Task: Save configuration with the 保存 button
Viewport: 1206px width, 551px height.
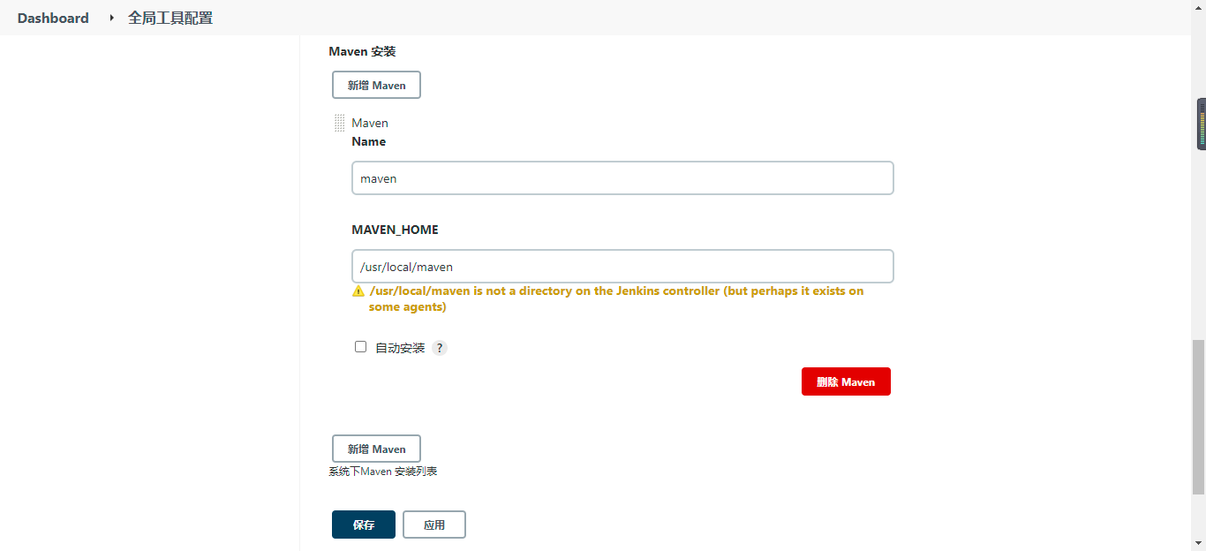Action: pyautogui.click(x=363, y=525)
